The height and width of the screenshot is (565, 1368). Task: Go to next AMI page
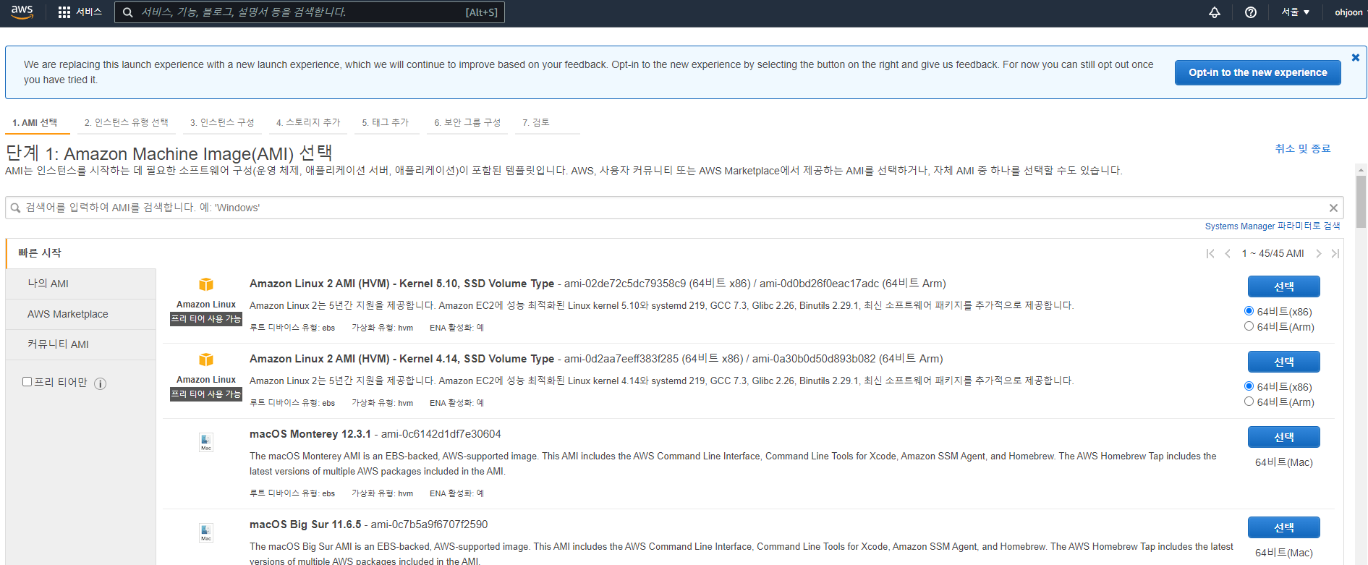point(1319,253)
